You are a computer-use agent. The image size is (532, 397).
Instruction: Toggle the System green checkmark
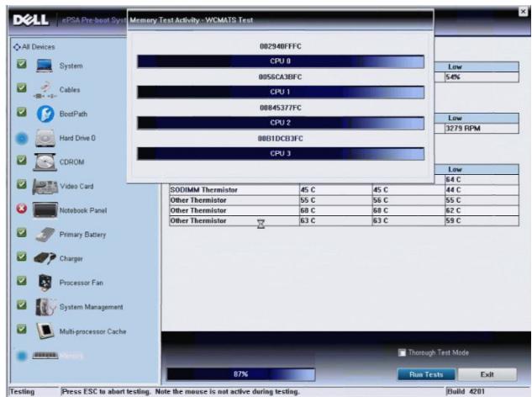pyautogui.click(x=22, y=64)
